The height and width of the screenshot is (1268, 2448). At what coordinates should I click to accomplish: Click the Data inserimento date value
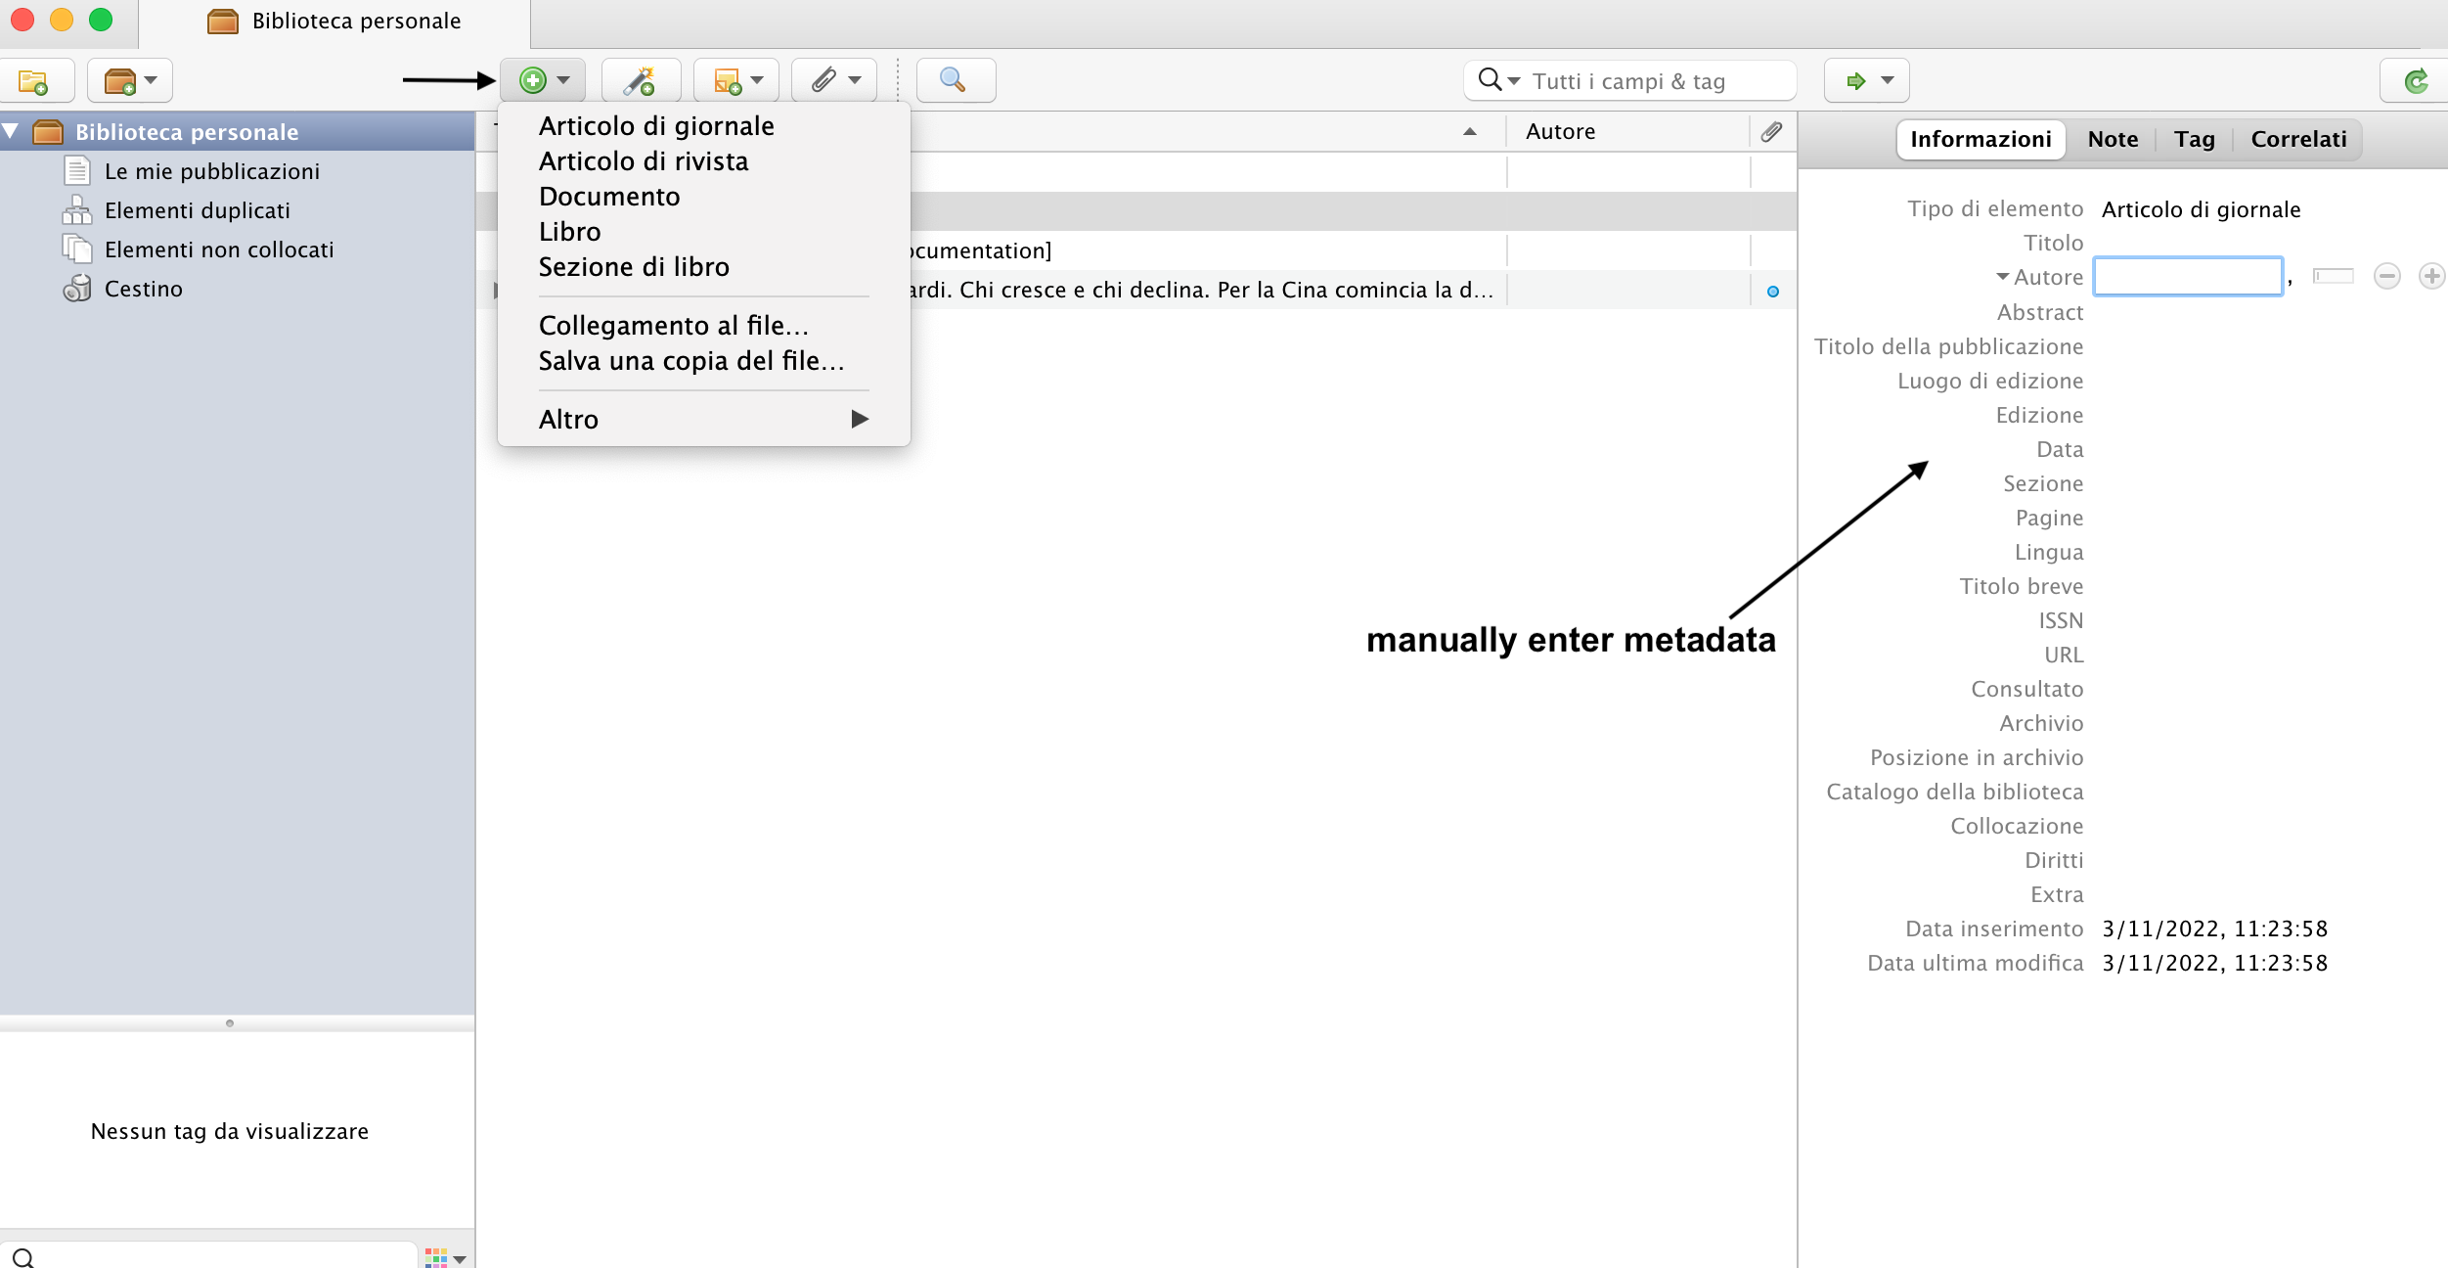(2214, 928)
